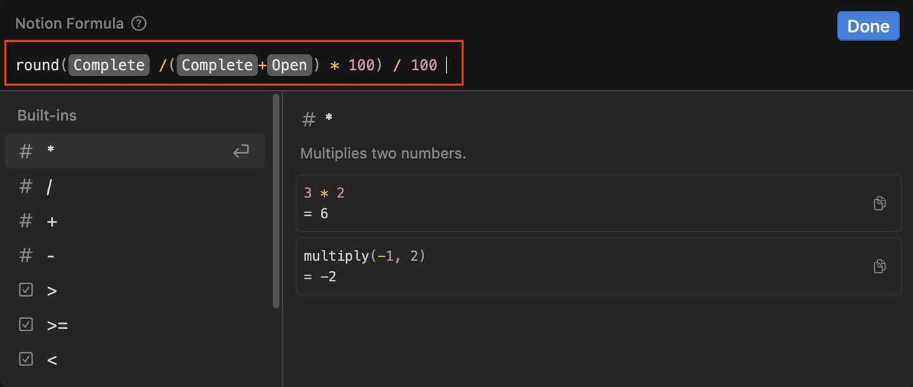The image size is (913, 387).
Task: Click the help question mark icon
Action: tap(138, 23)
